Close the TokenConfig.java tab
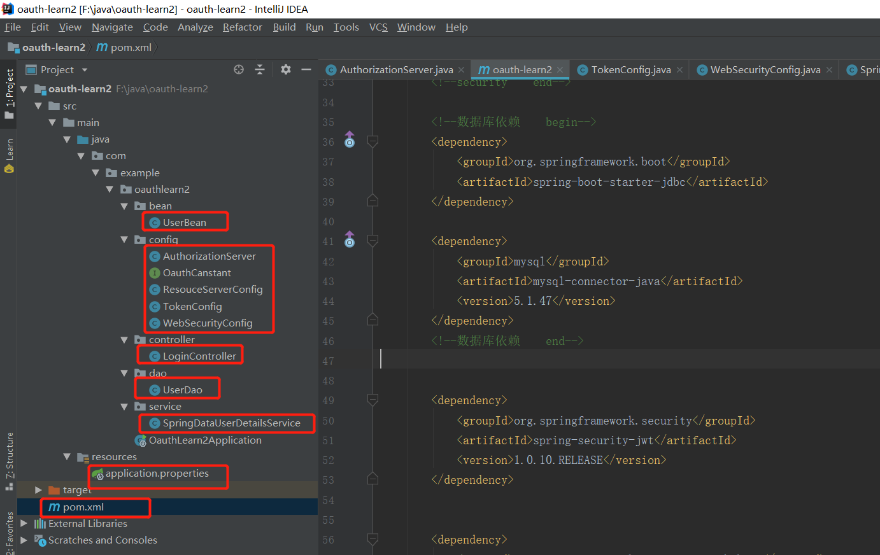The image size is (880, 555). click(680, 70)
